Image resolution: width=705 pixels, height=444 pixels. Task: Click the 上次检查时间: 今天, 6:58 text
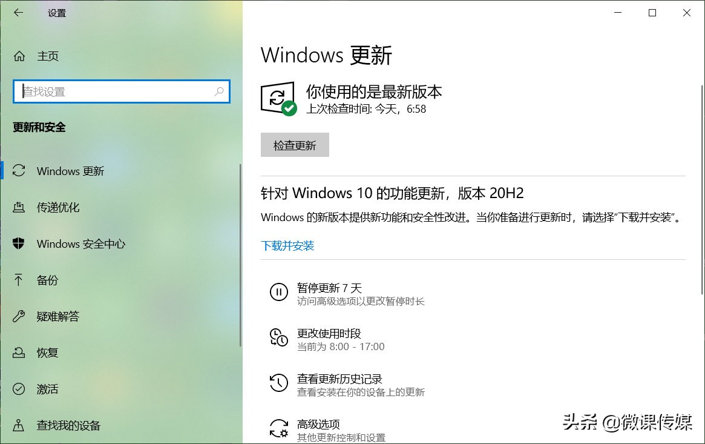coord(366,109)
